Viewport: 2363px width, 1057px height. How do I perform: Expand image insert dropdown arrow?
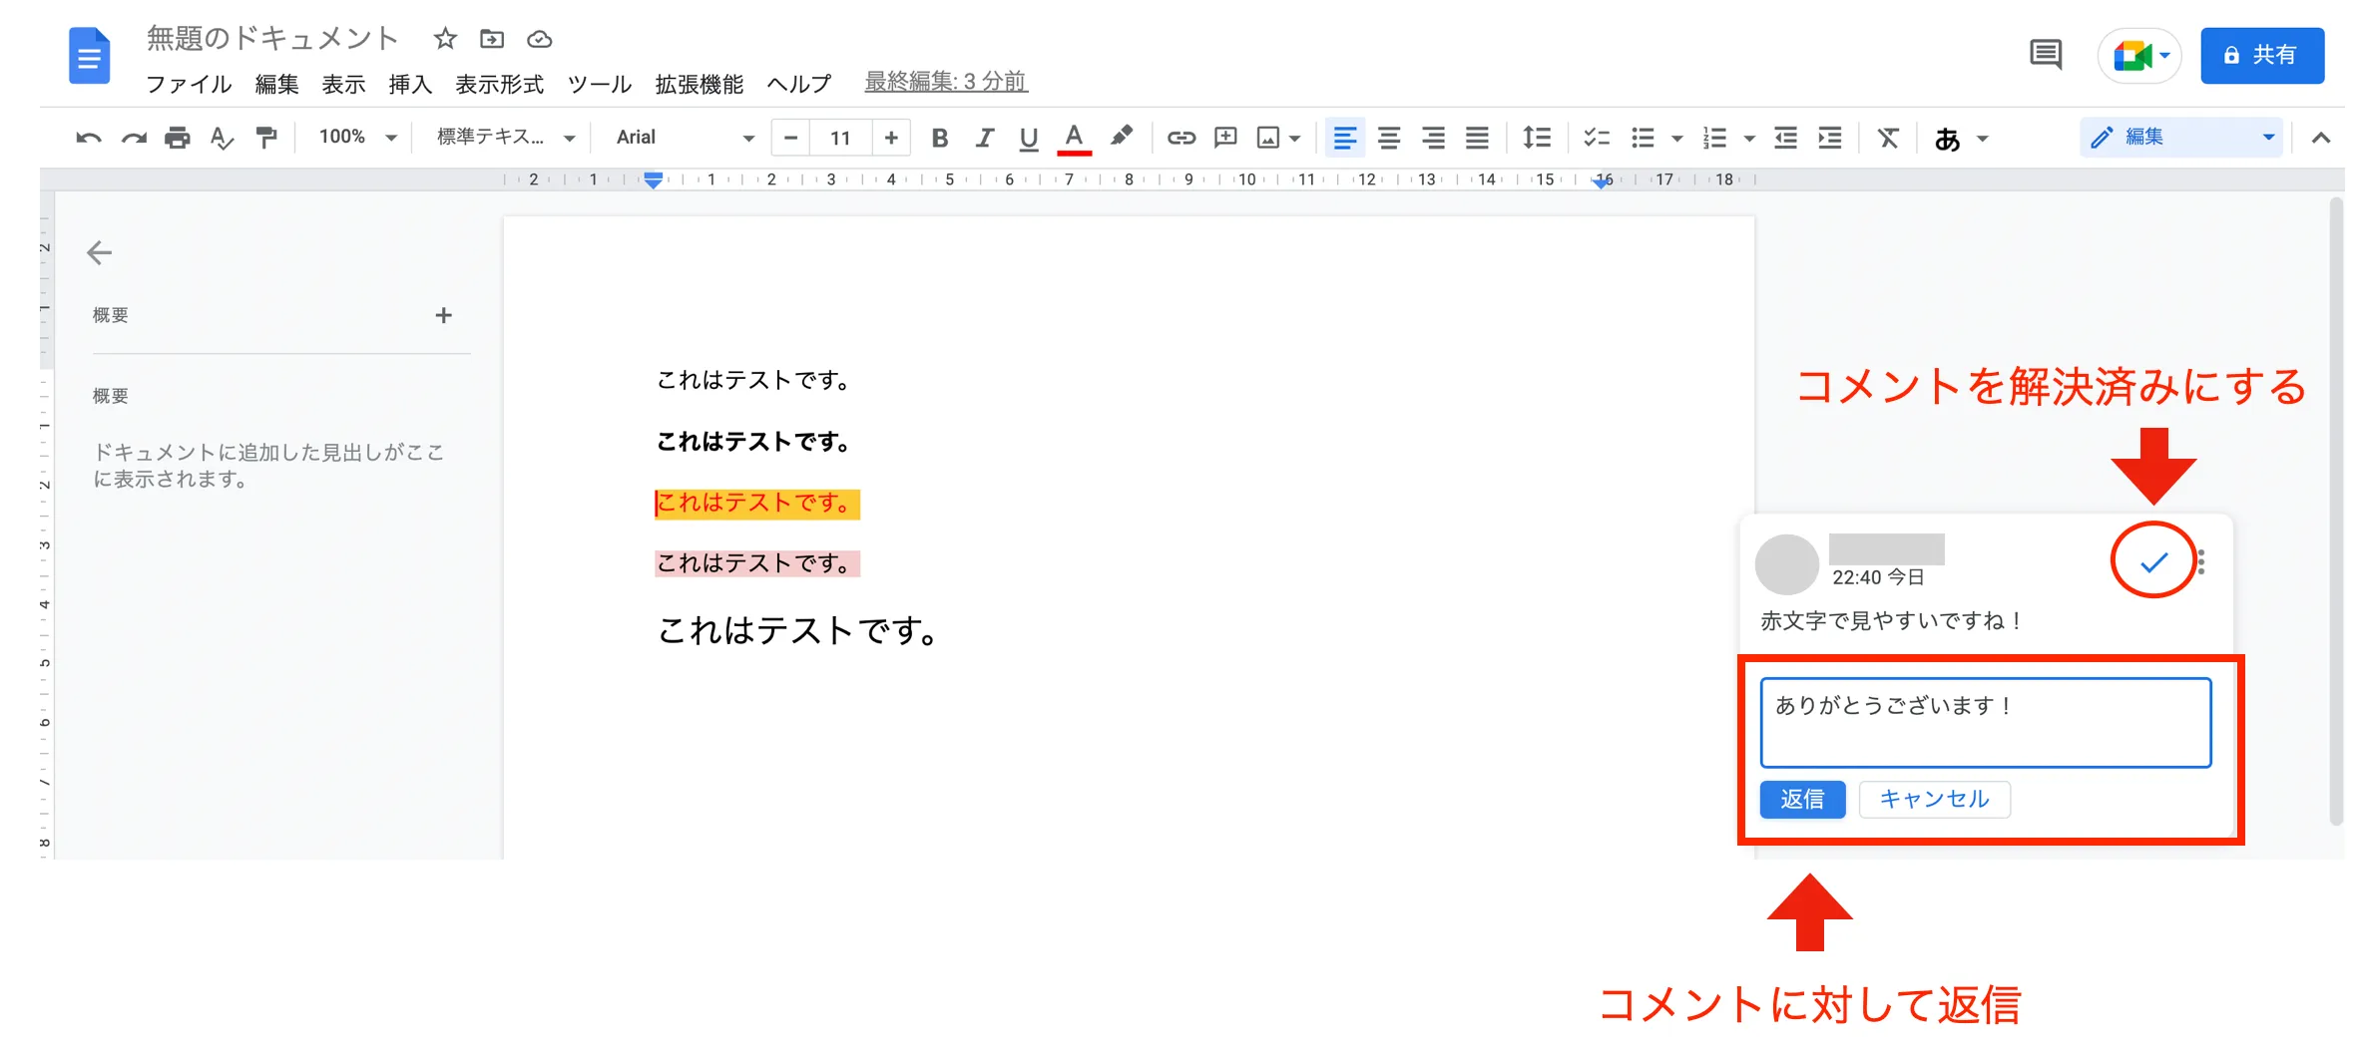point(1295,139)
